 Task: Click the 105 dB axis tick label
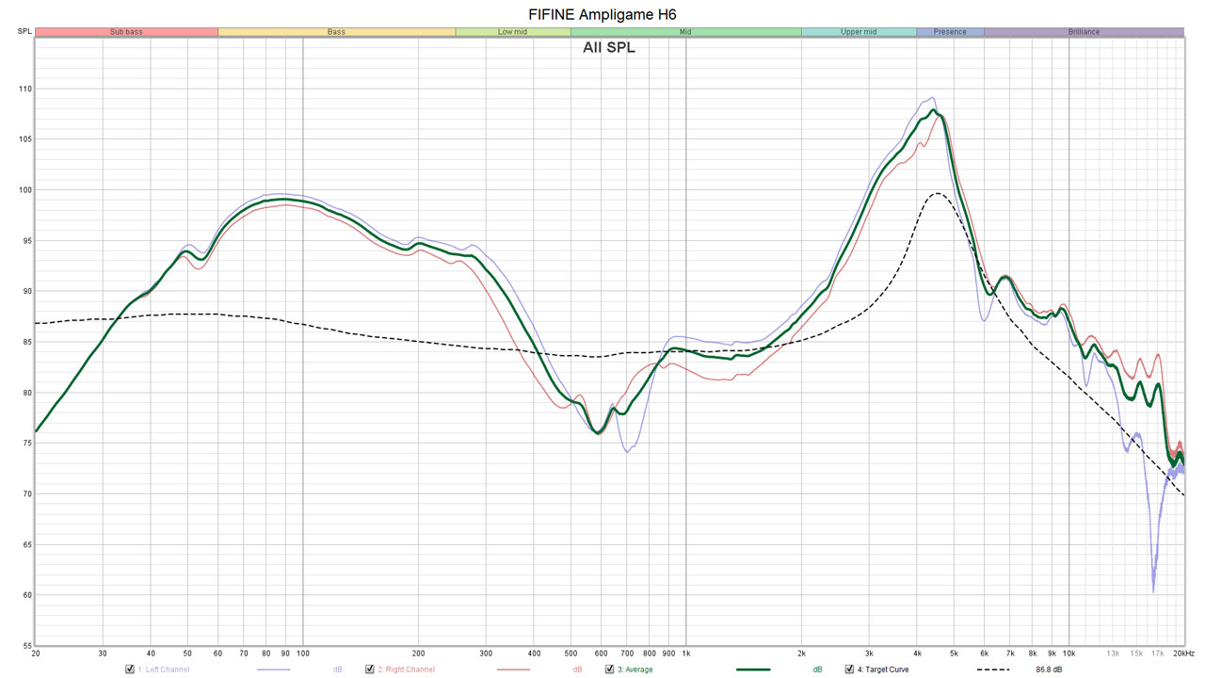24,139
